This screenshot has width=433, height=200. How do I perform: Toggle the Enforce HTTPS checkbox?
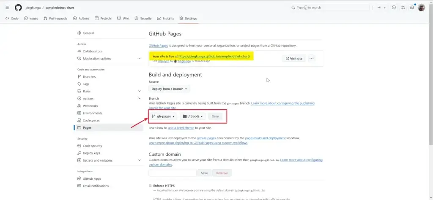pos(150,186)
